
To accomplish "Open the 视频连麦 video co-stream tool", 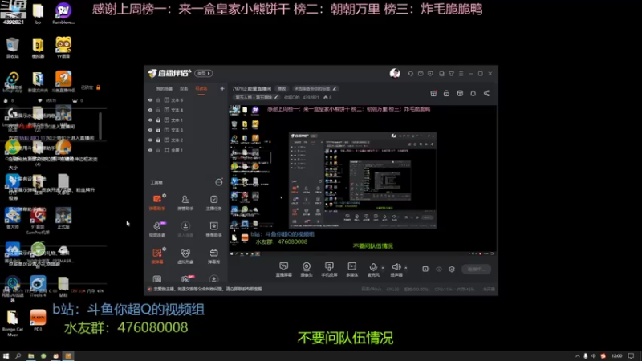I will click(156, 229).
